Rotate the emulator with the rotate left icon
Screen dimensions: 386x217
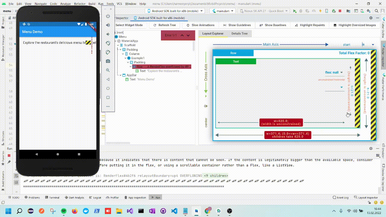coord(108,43)
